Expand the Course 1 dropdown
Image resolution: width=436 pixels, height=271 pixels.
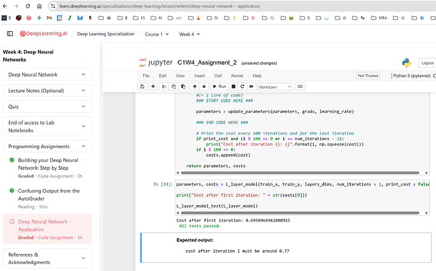(x=156, y=34)
